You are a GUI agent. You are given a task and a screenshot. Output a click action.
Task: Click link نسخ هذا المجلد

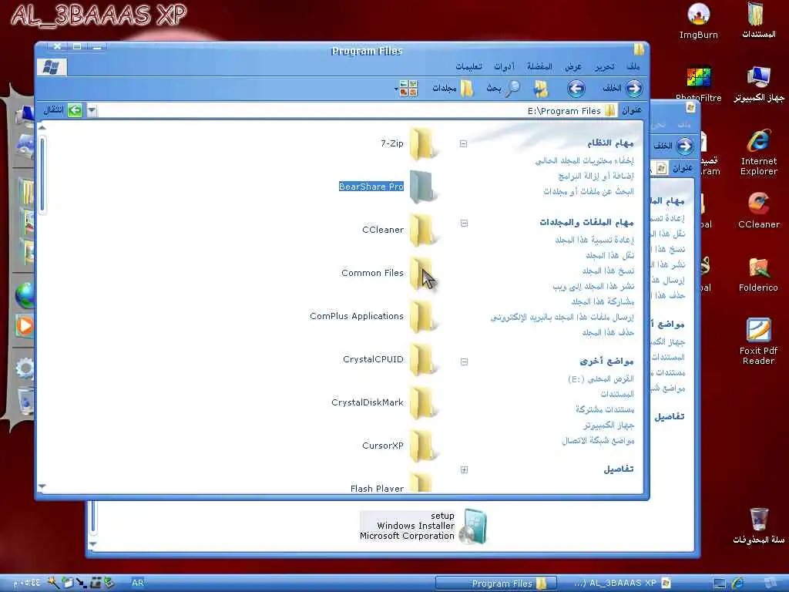tap(609, 271)
